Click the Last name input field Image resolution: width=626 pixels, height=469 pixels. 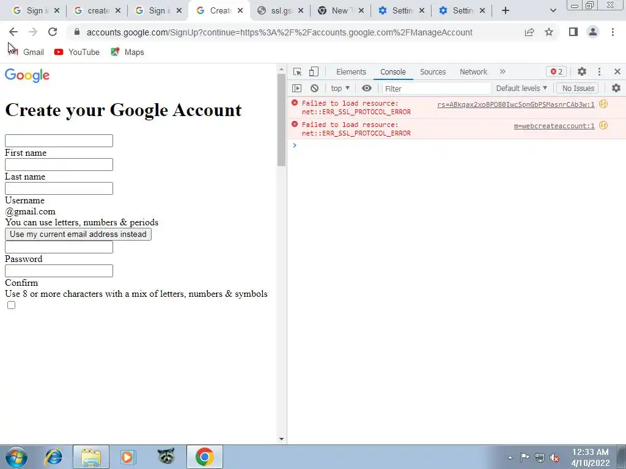59,165
